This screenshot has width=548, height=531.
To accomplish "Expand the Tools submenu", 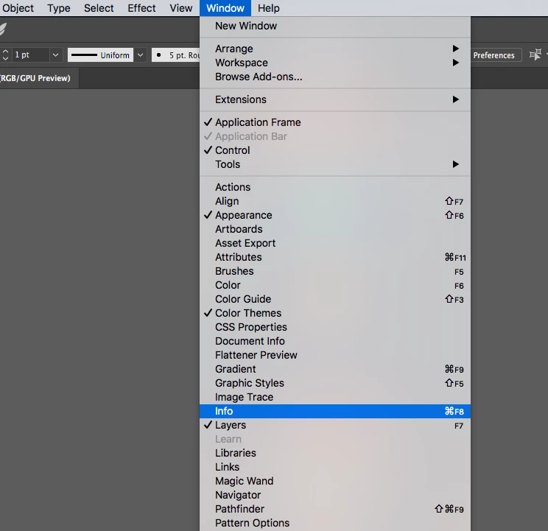I will tap(335, 164).
